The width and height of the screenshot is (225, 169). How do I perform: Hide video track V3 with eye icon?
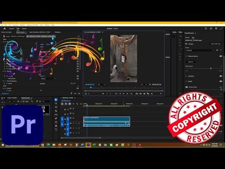[73, 108]
